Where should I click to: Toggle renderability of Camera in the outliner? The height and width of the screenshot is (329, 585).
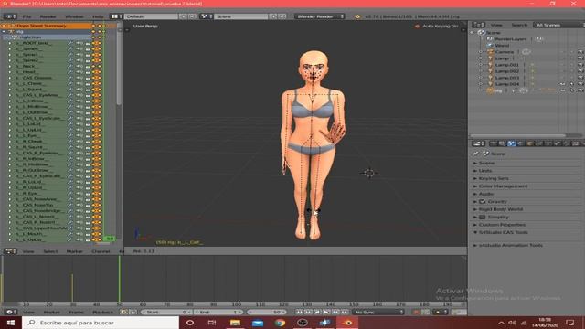(x=580, y=52)
